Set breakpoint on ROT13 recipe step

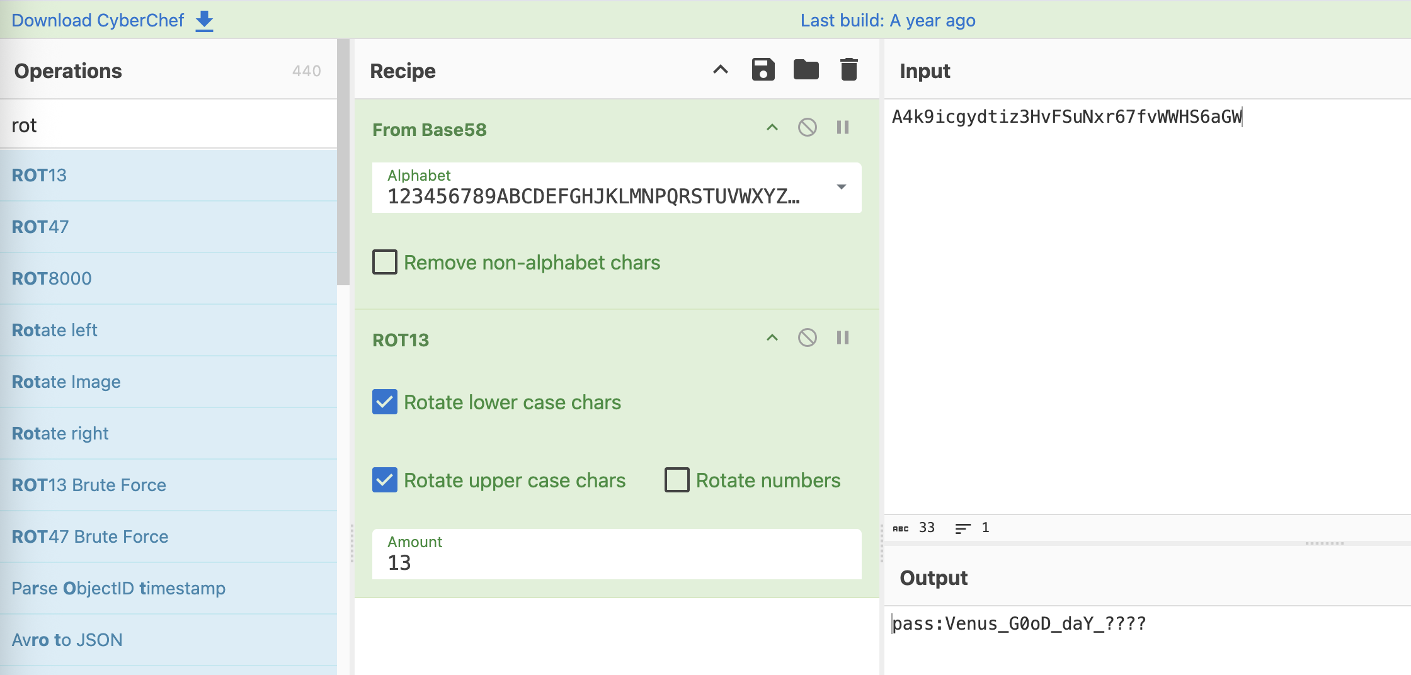tap(842, 338)
